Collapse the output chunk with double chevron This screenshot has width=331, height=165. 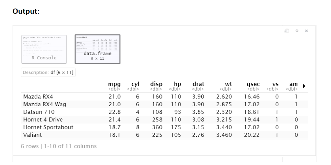pyautogui.click(x=297, y=31)
